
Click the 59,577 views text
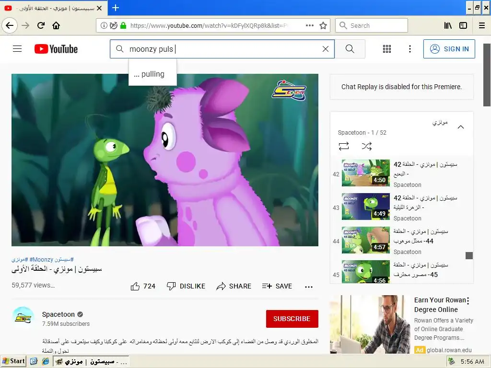coord(33,285)
